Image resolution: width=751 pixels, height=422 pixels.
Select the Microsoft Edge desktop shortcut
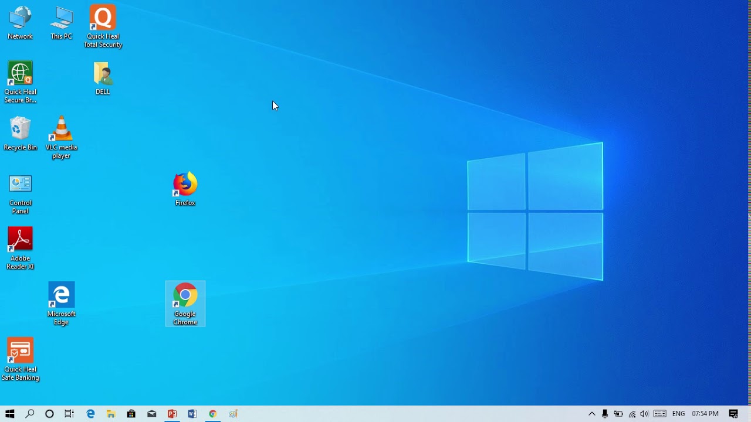pos(61,304)
